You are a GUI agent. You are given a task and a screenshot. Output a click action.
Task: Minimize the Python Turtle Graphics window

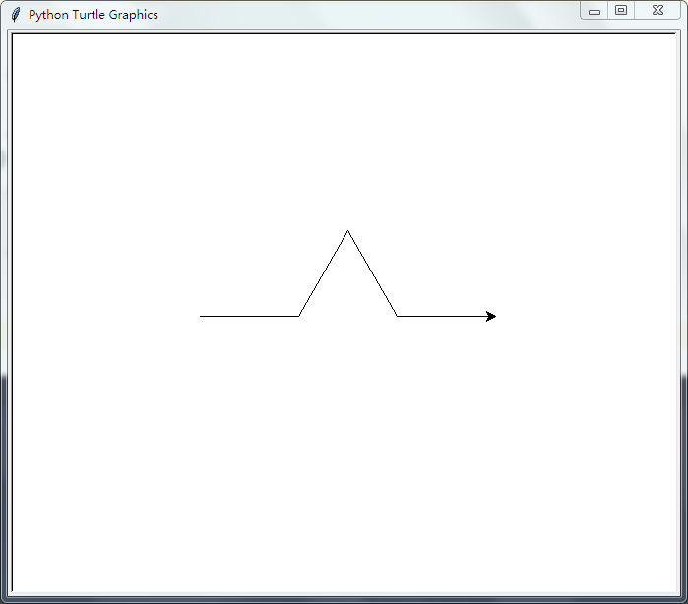[x=594, y=11]
